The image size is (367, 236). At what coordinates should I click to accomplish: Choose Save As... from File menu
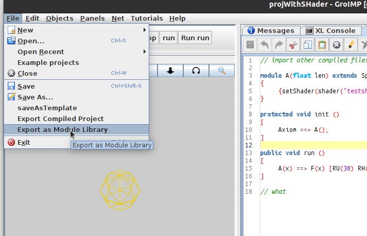[x=35, y=97]
